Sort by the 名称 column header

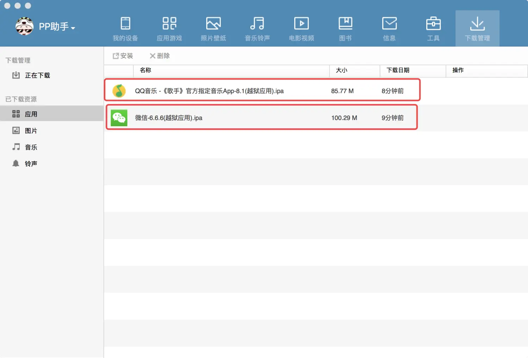tap(231, 70)
